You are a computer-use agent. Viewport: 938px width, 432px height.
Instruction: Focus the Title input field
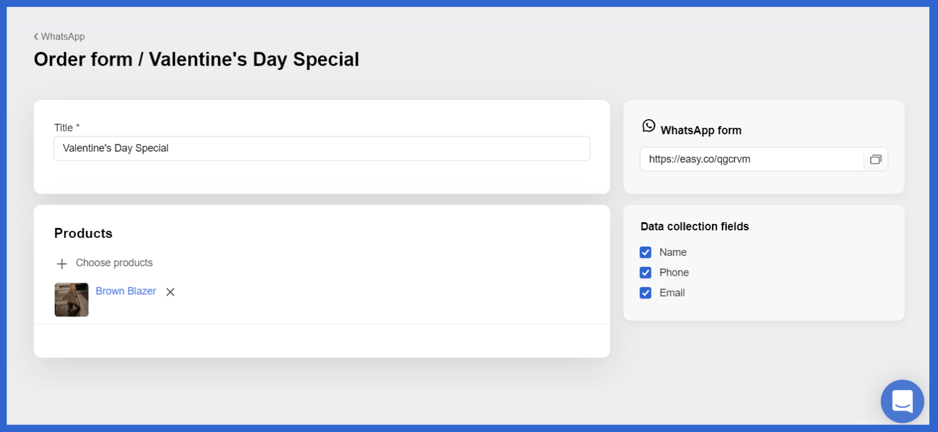(x=322, y=148)
